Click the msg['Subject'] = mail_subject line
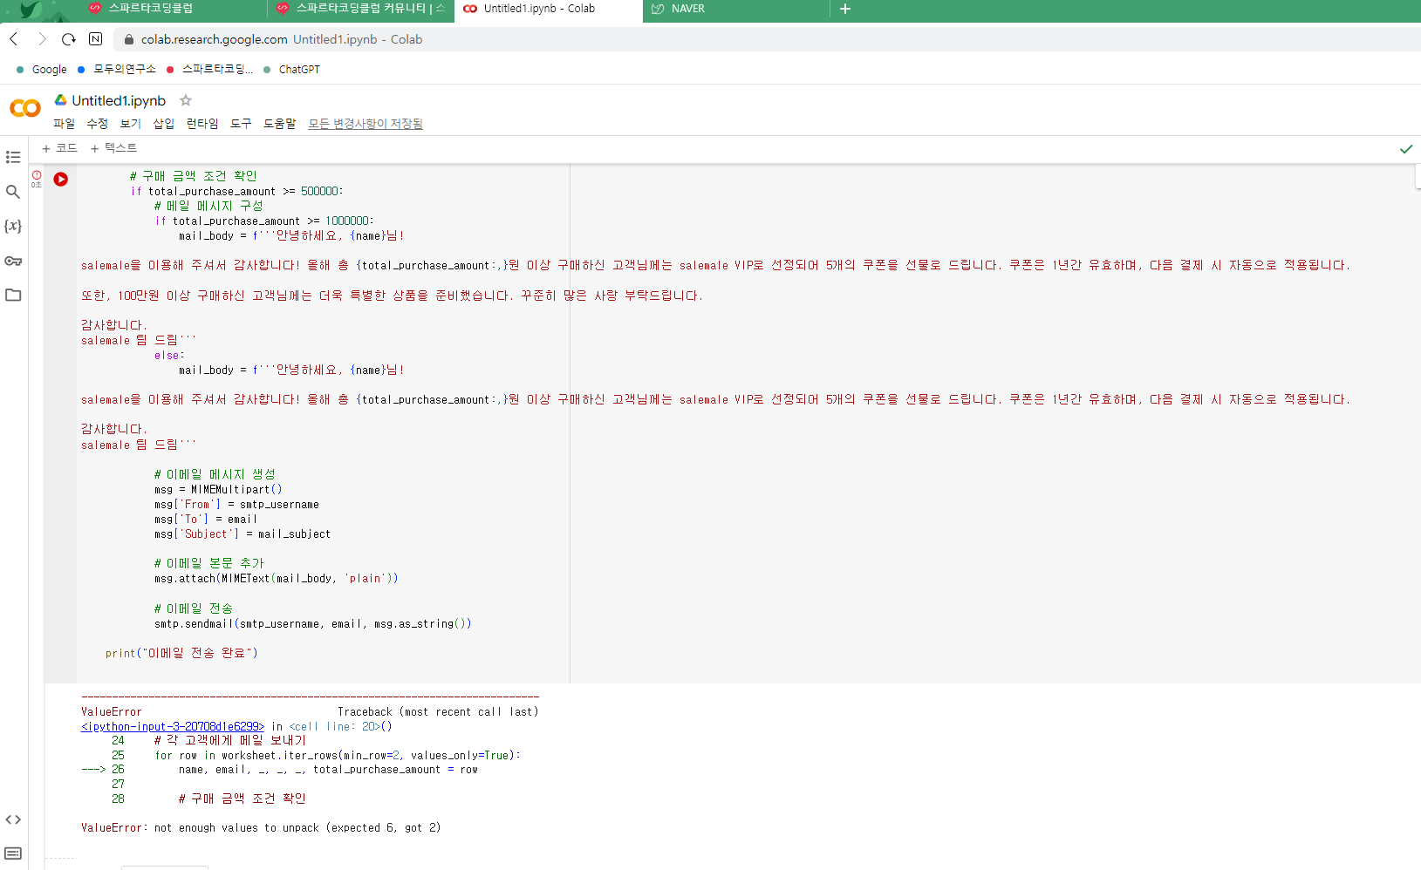Screen dimensions: 1421x870 243,534
